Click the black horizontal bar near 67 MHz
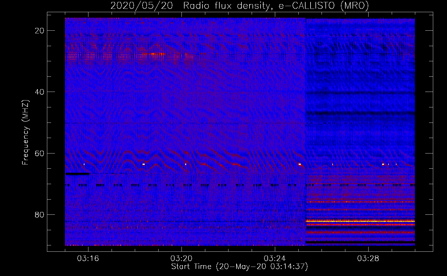This screenshot has height=276, width=447. 77,174
